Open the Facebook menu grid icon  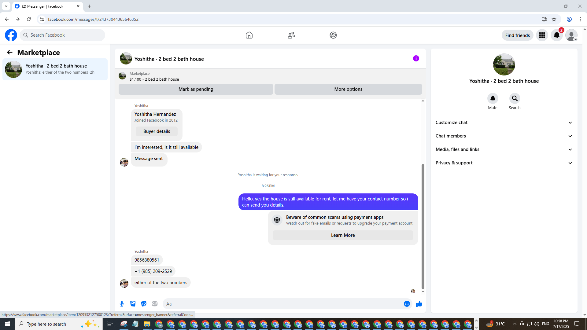pyautogui.click(x=542, y=35)
